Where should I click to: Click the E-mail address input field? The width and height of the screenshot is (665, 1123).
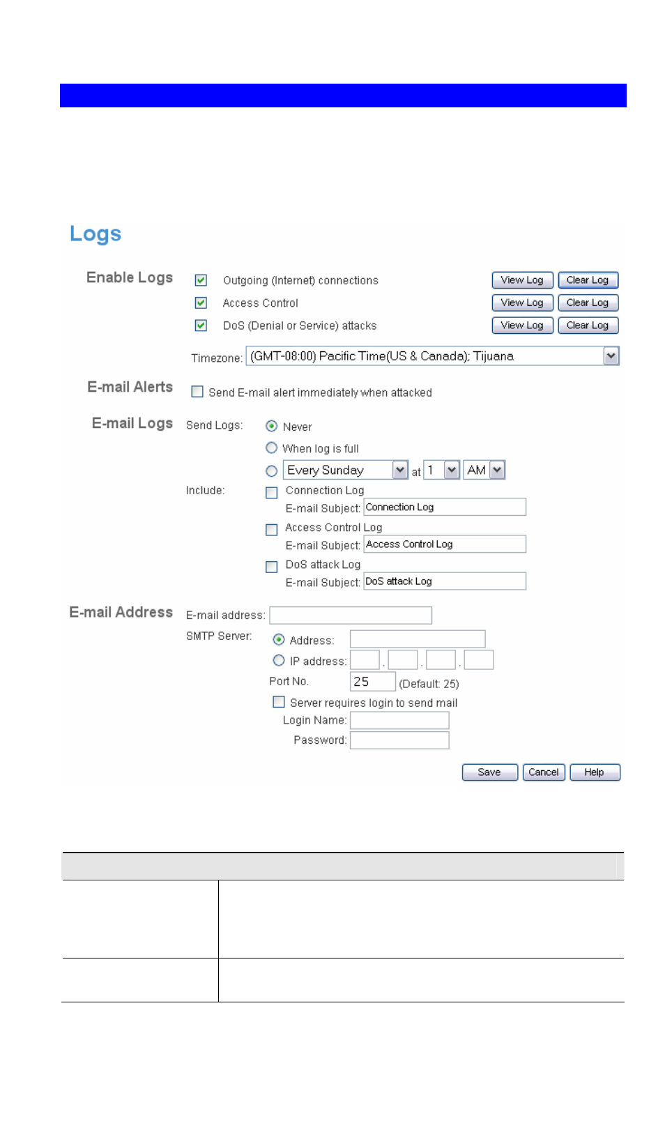tap(350, 615)
